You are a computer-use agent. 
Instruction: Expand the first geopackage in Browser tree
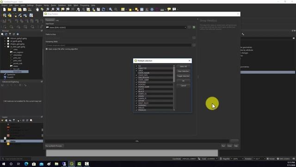click(5, 38)
